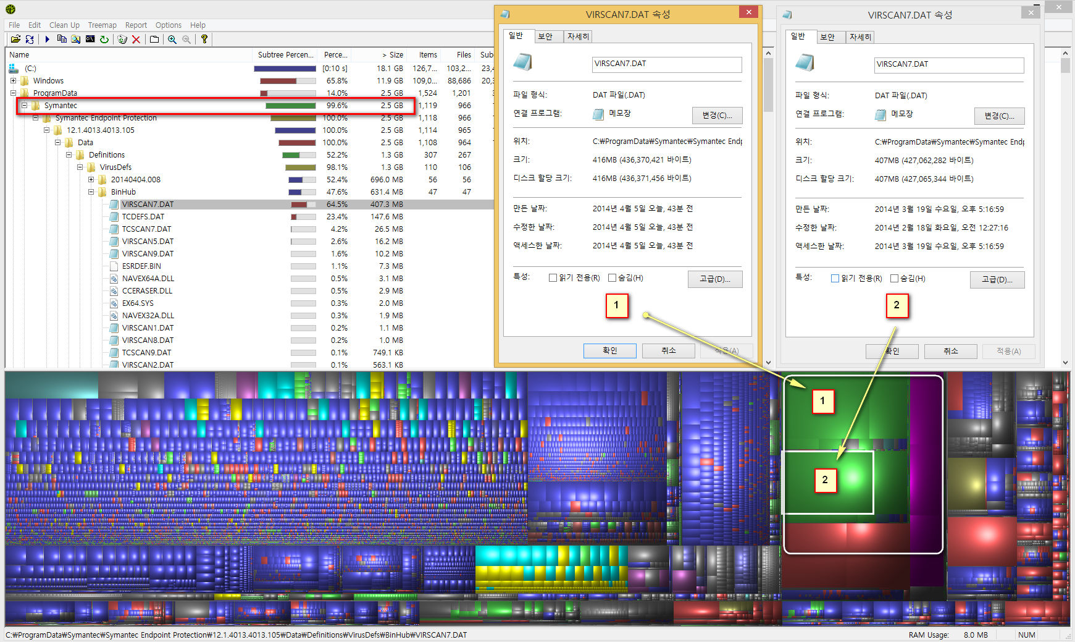Select the CCERASER.DLL row
This screenshot has width=1075, height=642.
click(x=250, y=290)
